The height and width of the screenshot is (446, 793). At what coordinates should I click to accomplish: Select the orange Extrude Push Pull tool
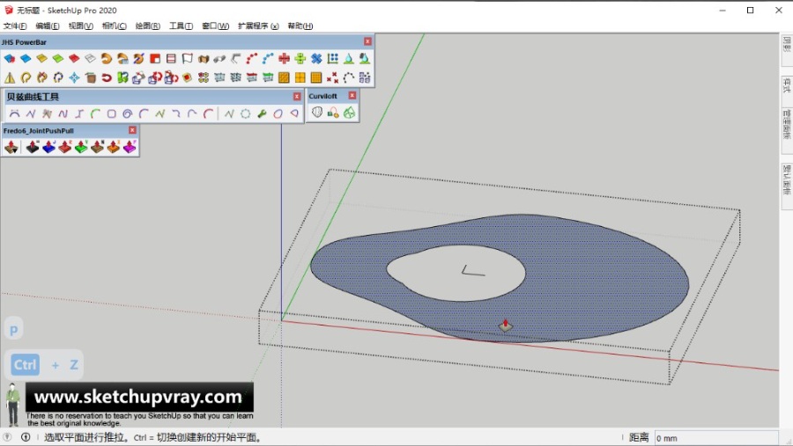click(x=114, y=147)
